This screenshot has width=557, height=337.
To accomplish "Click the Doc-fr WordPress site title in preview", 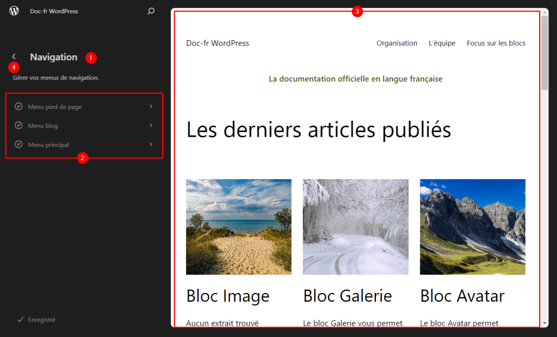I will tap(218, 43).
